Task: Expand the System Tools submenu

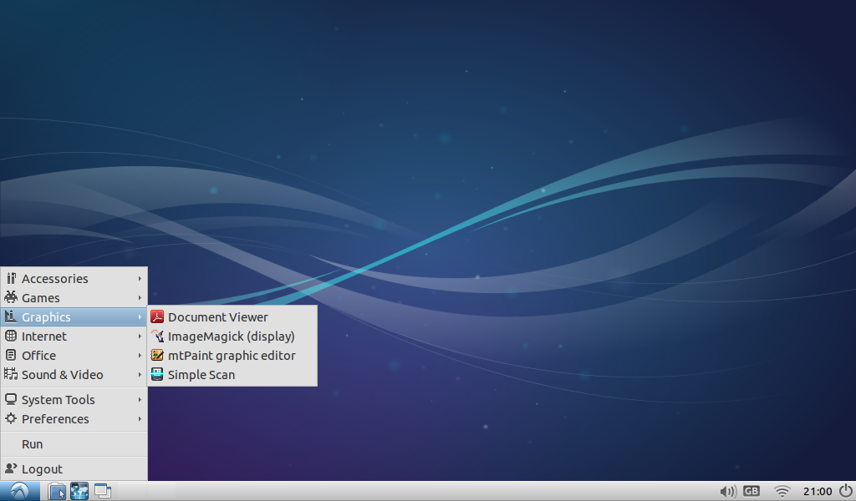Action: tap(59, 399)
